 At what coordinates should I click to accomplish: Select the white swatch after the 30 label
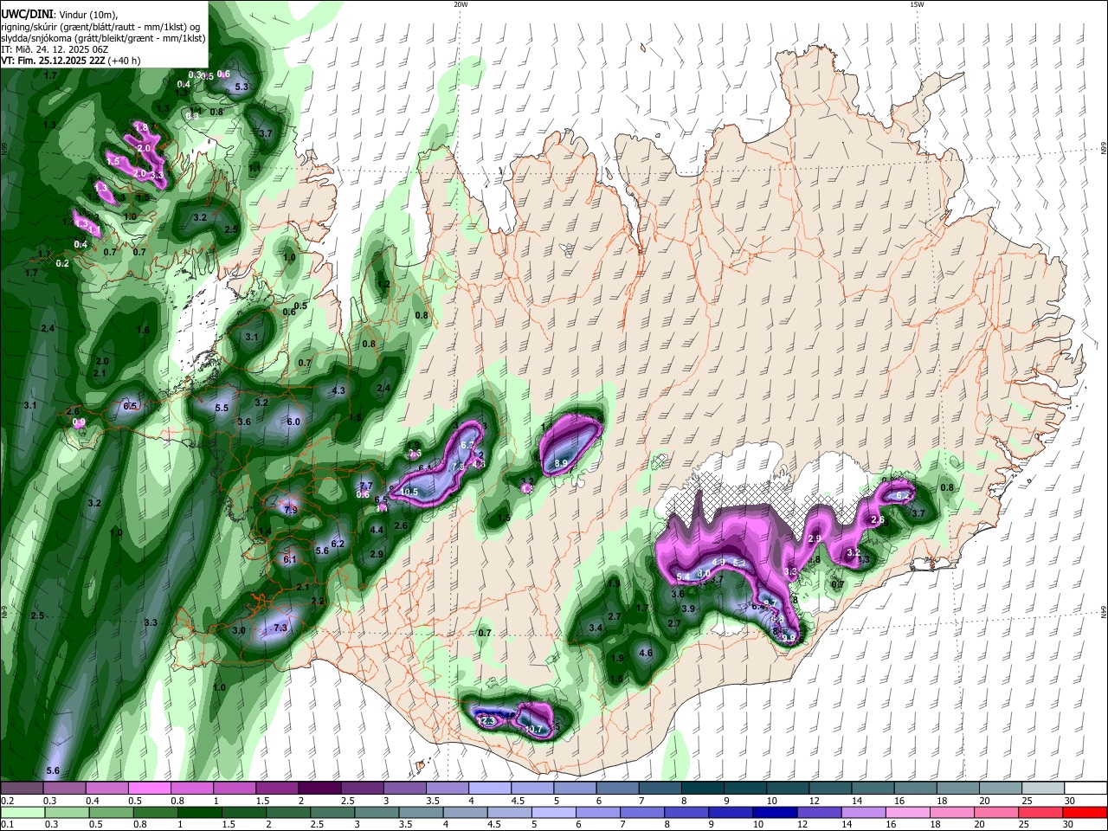point(1086,789)
